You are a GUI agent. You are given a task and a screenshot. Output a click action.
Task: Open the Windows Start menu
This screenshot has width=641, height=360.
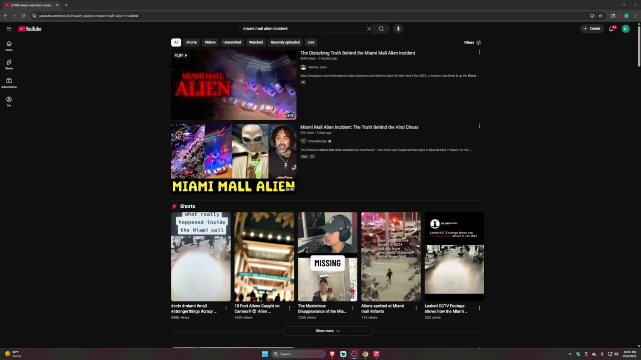tap(265, 354)
